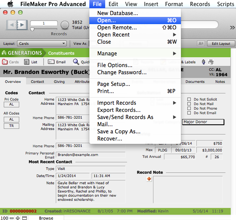Click the orange diamond record note icon

149,179
